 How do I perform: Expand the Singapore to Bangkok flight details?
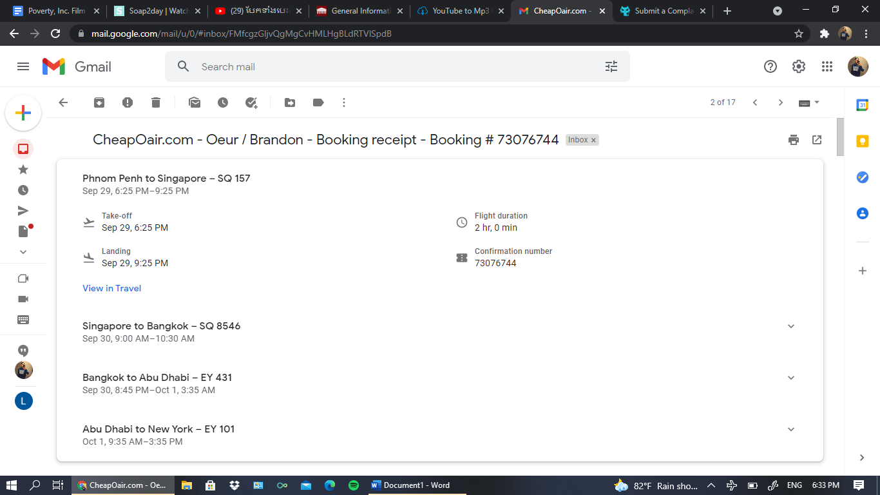coord(791,326)
